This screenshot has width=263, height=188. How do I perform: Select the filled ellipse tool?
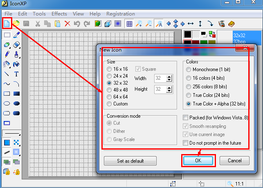(x=16, y=103)
